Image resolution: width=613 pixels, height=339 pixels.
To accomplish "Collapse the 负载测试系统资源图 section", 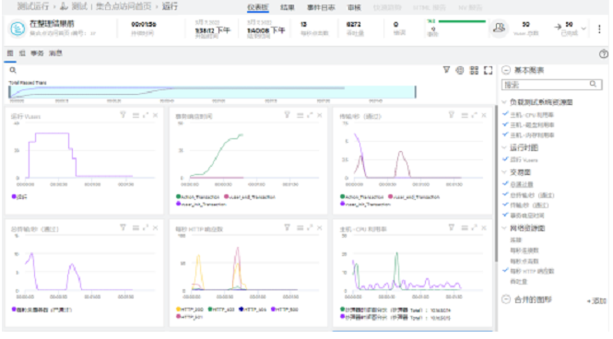I will pos(504,102).
